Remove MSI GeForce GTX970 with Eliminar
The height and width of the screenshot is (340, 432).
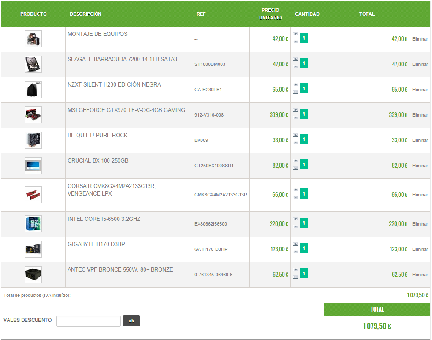point(420,115)
